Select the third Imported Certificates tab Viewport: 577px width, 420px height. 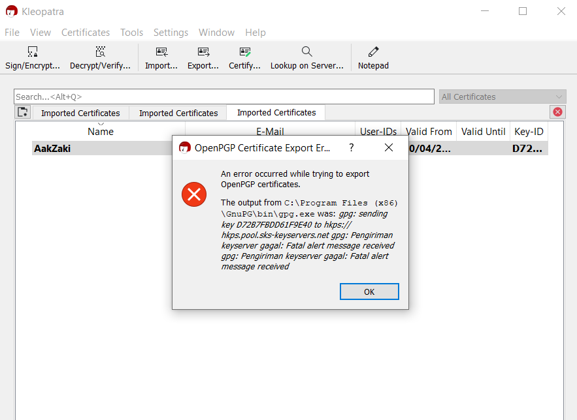(276, 112)
